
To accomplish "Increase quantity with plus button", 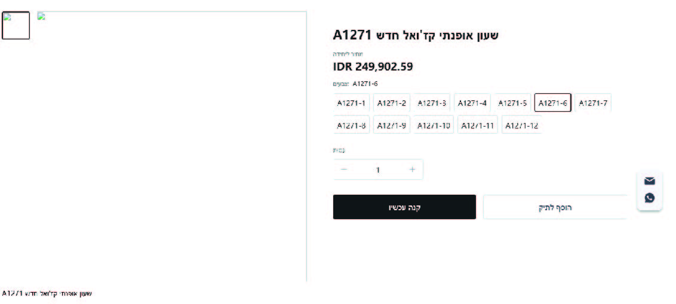I will (412, 170).
